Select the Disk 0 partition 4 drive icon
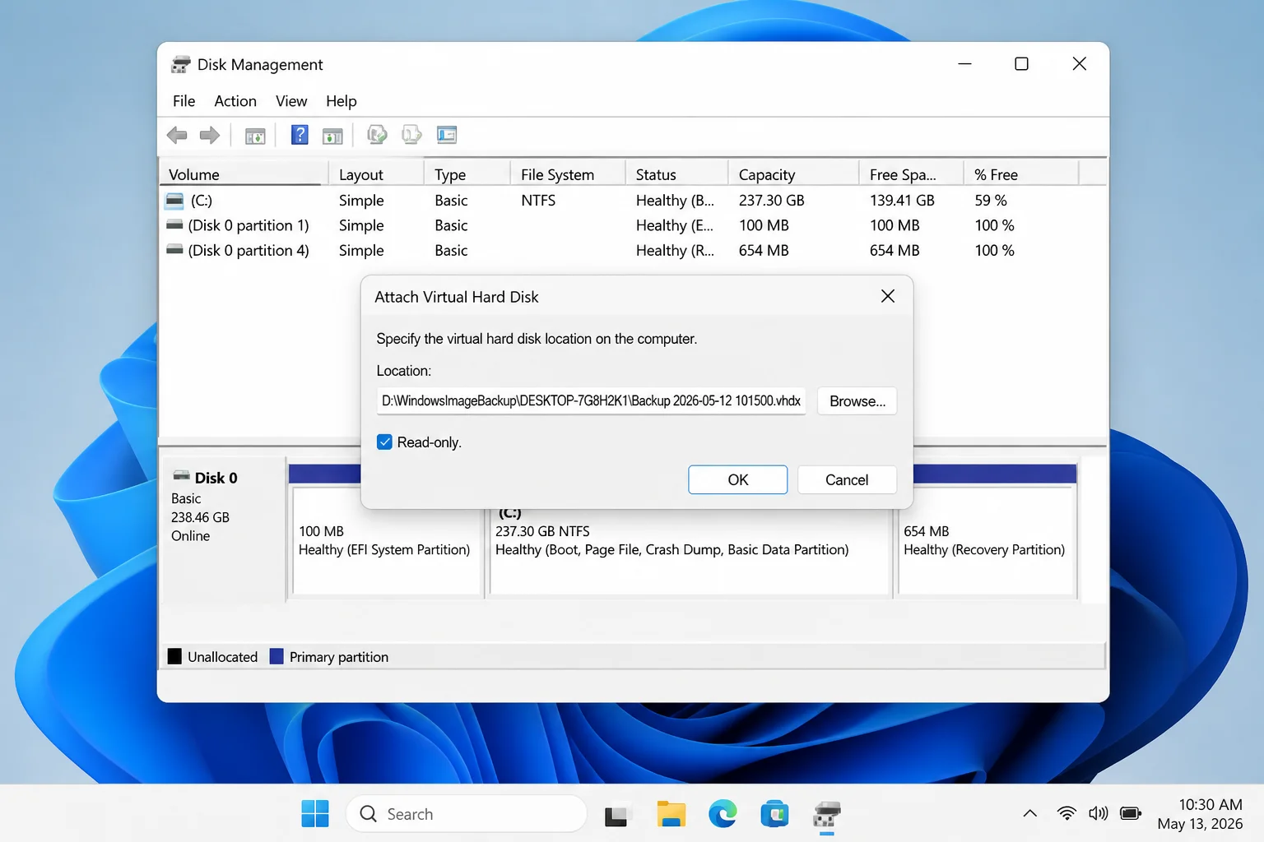 [174, 249]
